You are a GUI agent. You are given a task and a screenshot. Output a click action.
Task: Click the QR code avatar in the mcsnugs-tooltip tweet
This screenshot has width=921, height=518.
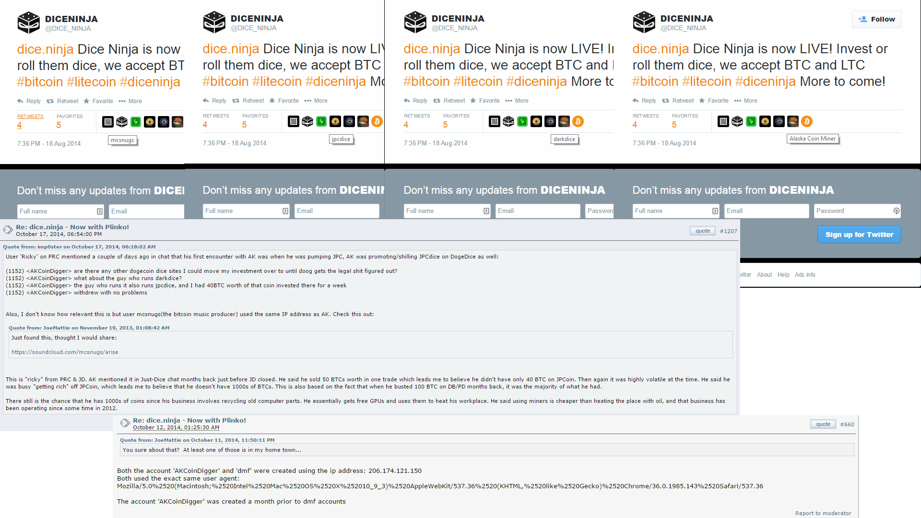pos(108,122)
